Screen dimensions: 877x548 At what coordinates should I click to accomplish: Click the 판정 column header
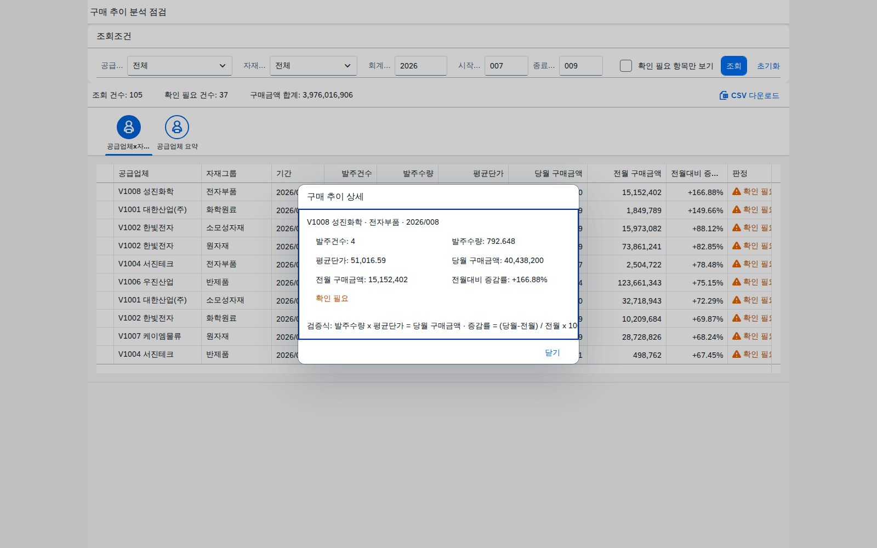(750, 173)
